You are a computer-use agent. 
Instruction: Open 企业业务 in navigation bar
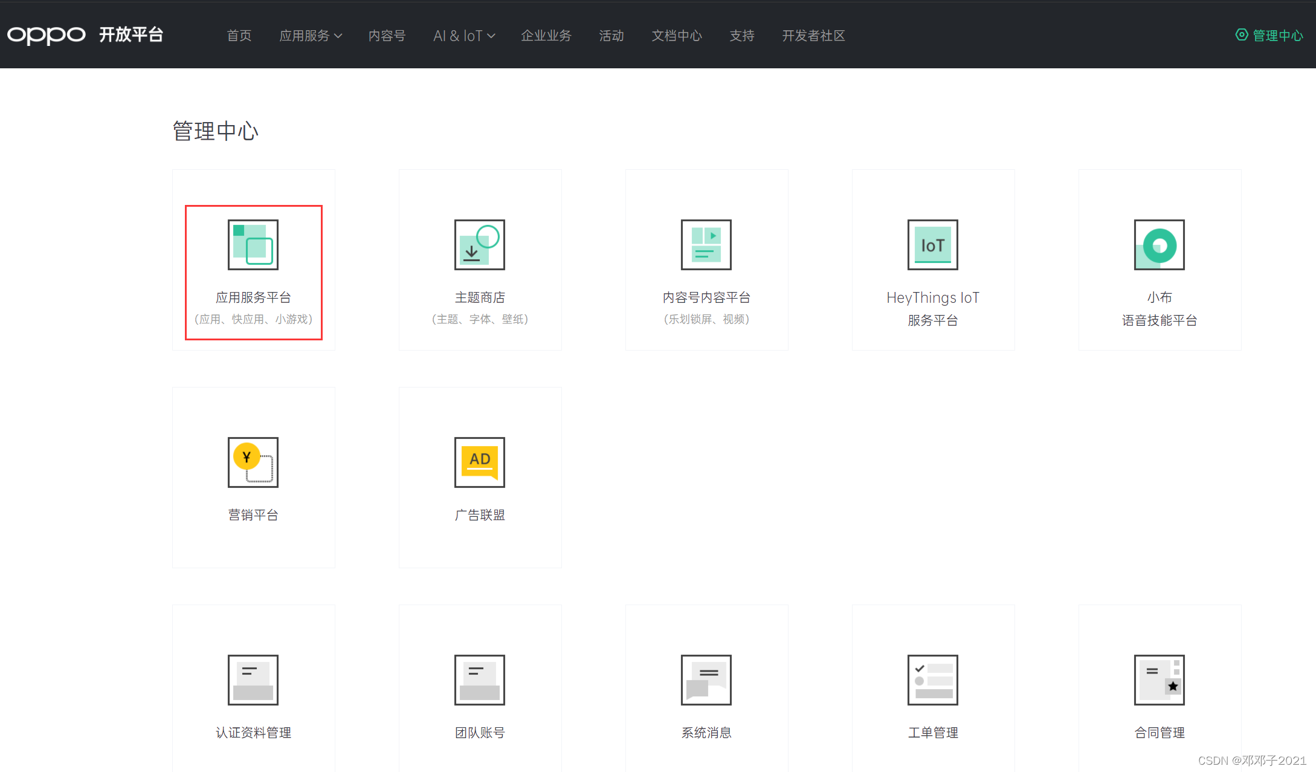[546, 36]
